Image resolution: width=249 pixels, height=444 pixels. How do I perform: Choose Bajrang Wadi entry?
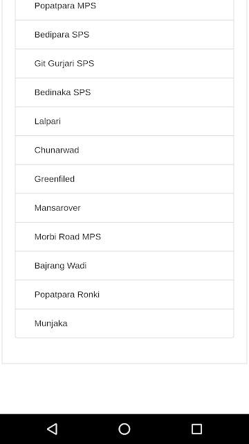124,266
